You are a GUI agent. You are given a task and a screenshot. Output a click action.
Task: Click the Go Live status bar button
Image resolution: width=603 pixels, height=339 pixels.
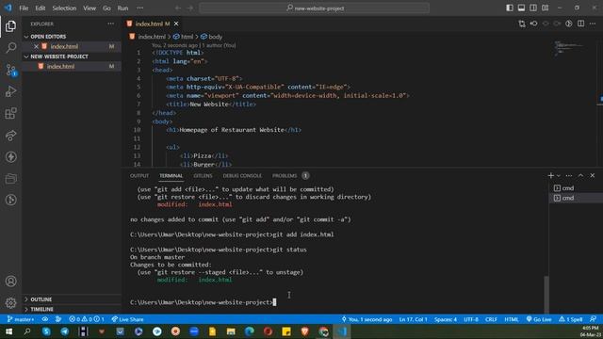point(539,319)
